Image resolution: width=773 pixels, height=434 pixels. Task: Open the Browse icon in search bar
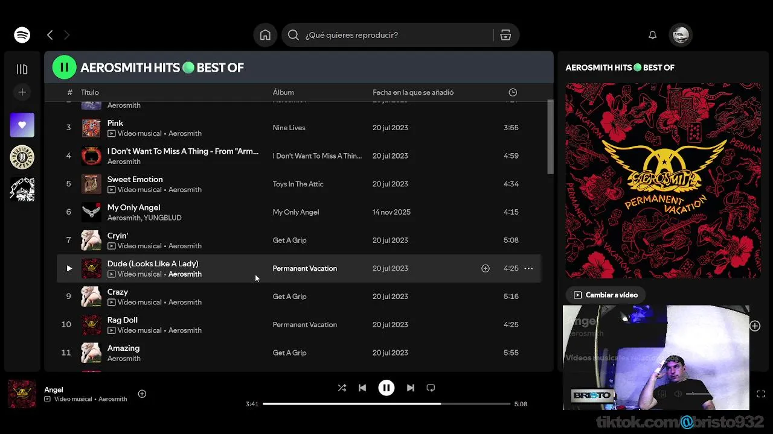pos(505,35)
